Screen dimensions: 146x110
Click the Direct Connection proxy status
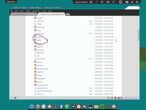(131, 98)
